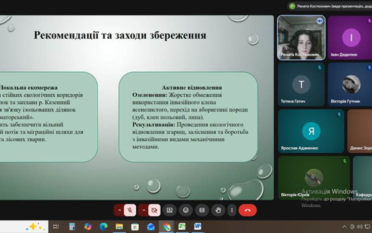
Task: Open Mail app from the taskbar
Action: coord(151,226)
